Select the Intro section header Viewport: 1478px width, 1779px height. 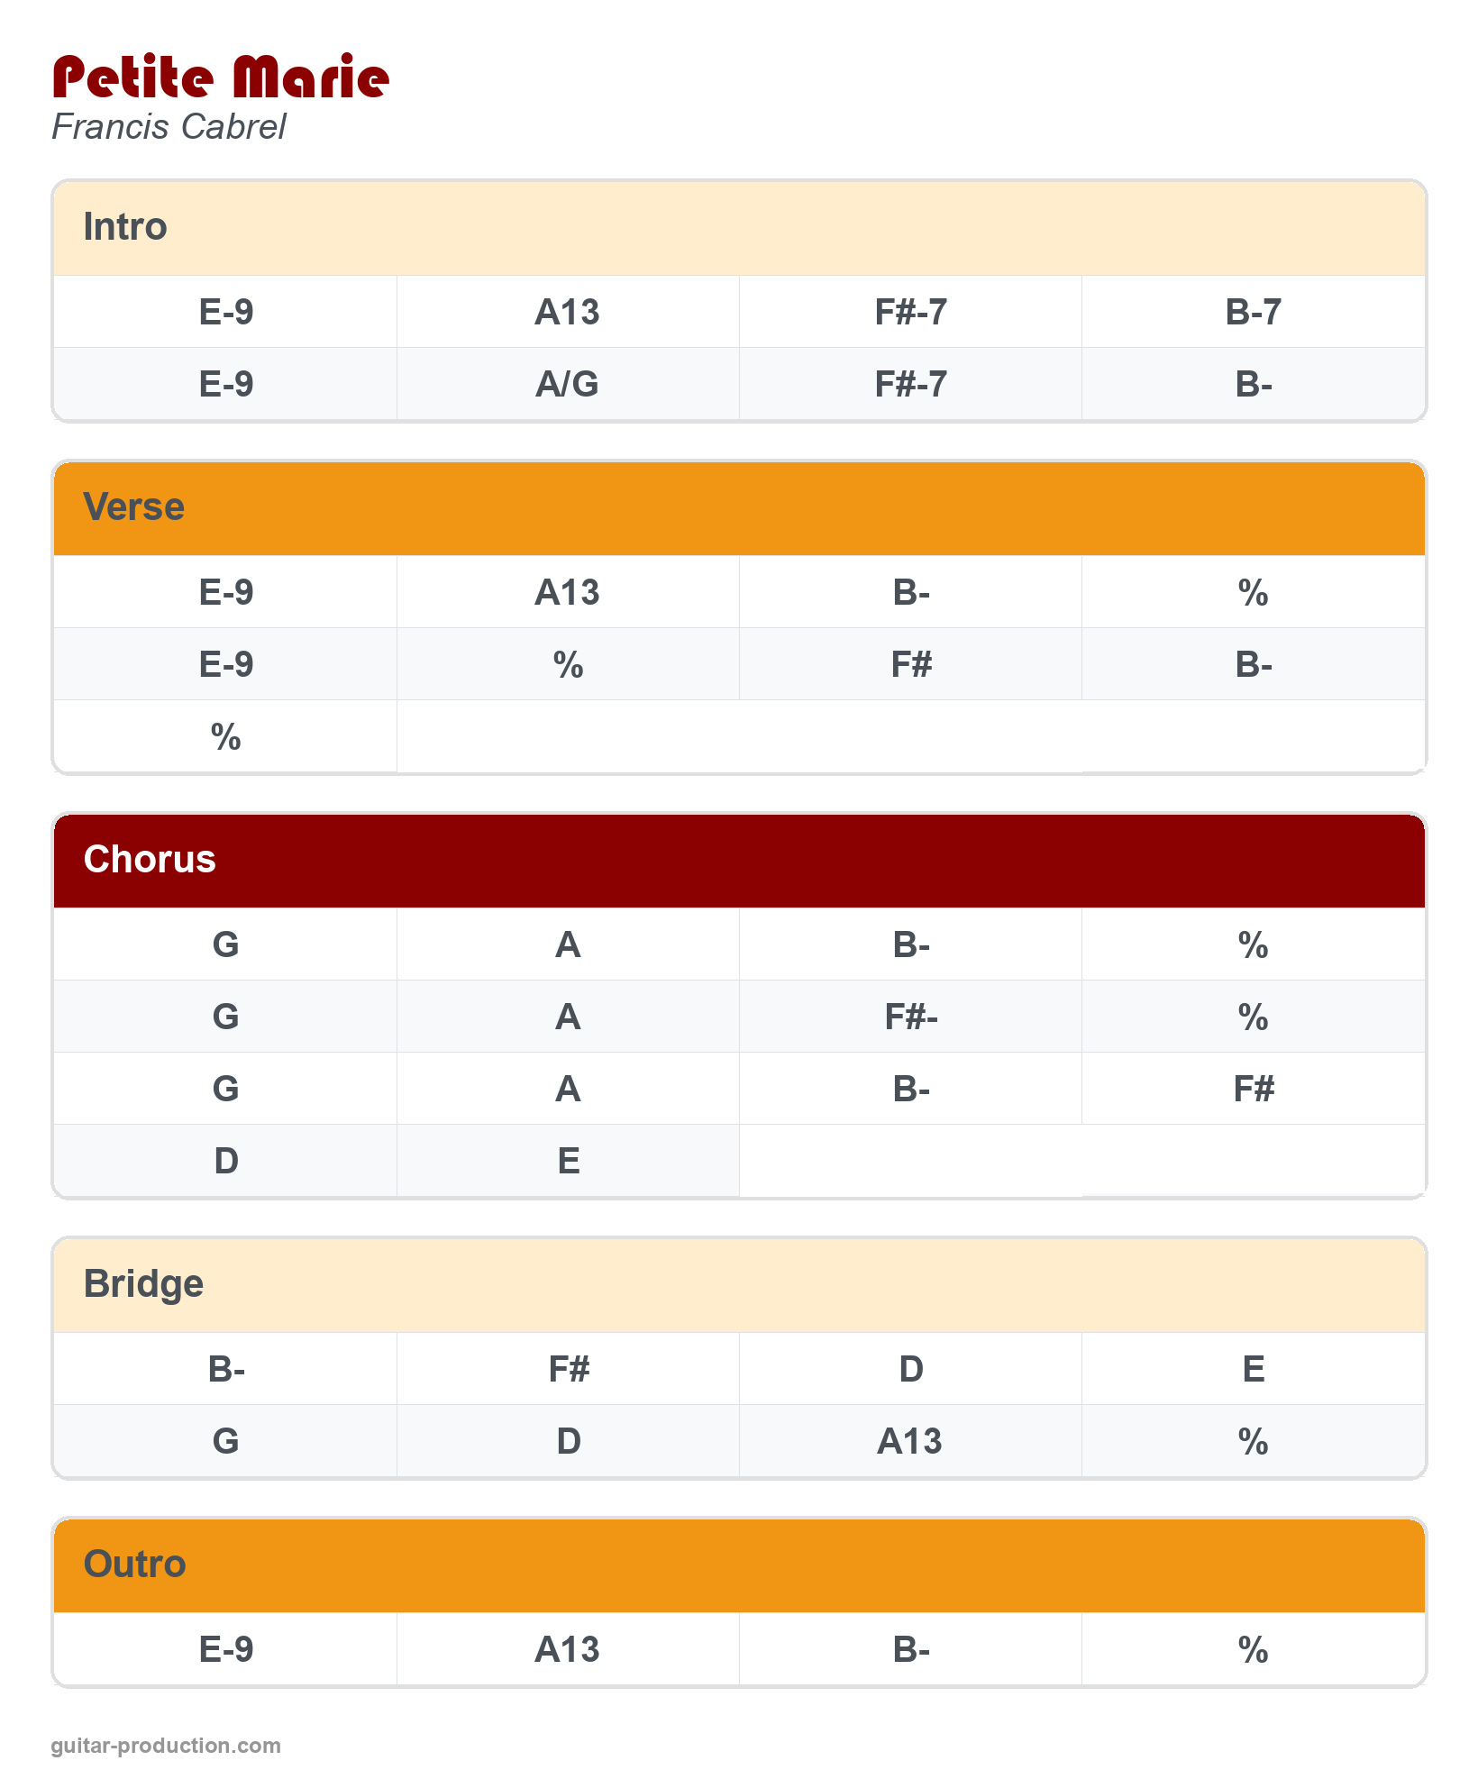pyautogui.click(x=125, y=227)
